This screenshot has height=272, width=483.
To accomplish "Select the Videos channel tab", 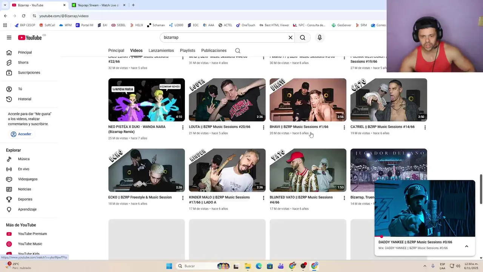I will pyautogui.click(x=136, y=51).
